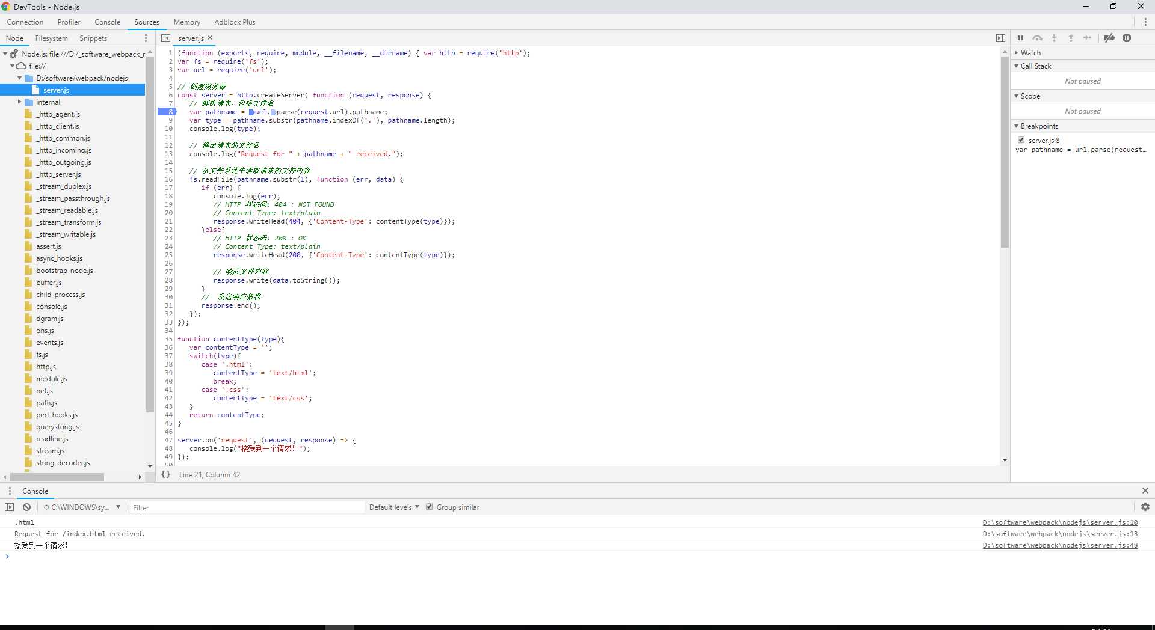Image resolution: width=1155 pixels, height=630 pixels.
Task: Open _stream_duplex.js file
Action: click(x=64, y=186)
